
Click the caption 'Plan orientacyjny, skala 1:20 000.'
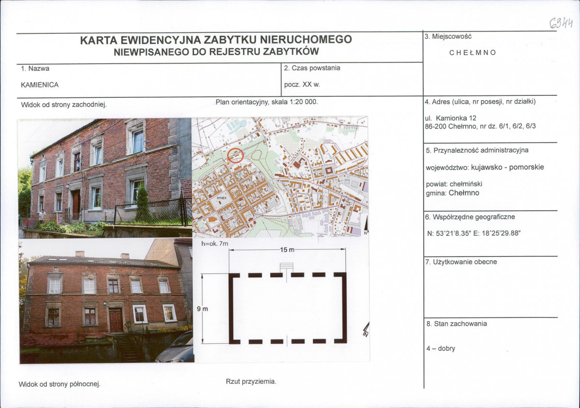(x=267, y=102)
